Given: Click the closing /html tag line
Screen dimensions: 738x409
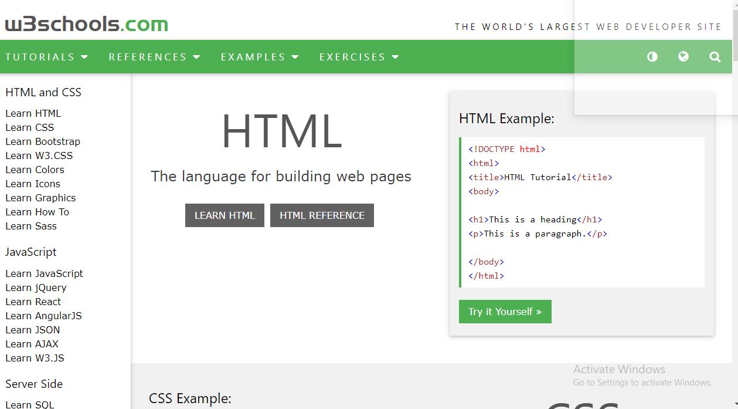Looking at the screenshot, I should coord(486,276).
